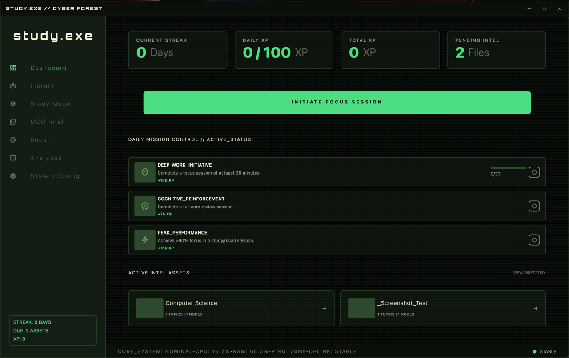This screenshot has height=358, width=569.
Task: Click the study.exe logo
Action: [53, 36]
